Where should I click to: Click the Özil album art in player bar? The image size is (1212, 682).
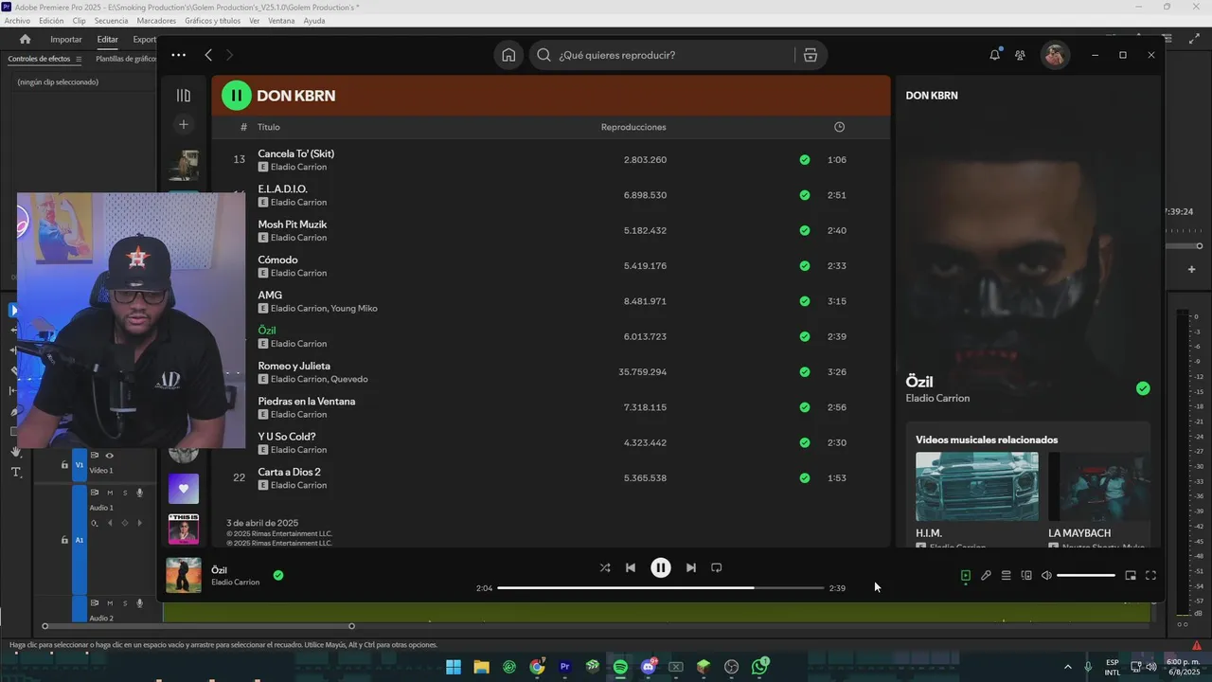[184, 575]
